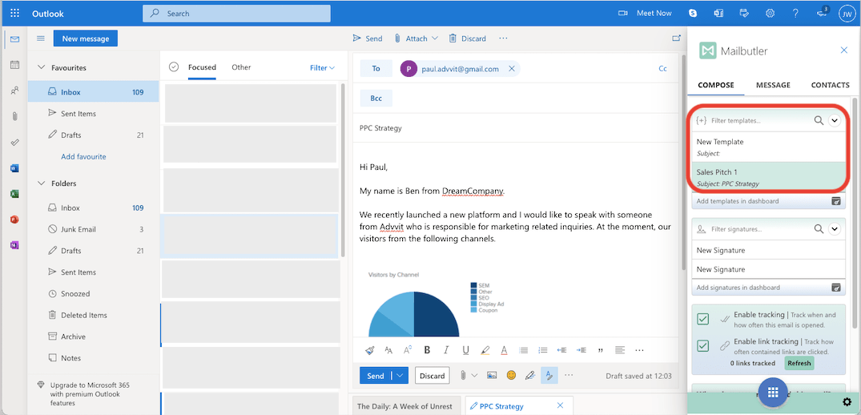This screenshot has height=415, width=861.
Task: Click the New message button
Action: [x=86, y=38]
